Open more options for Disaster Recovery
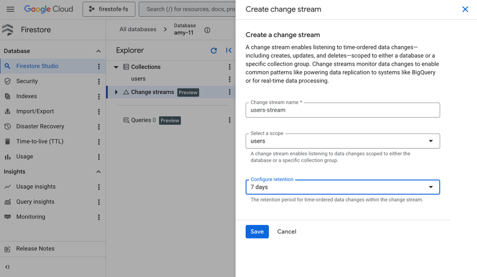Image resolution: width=477 pixels, height=277 pixels. click(99, 126)
